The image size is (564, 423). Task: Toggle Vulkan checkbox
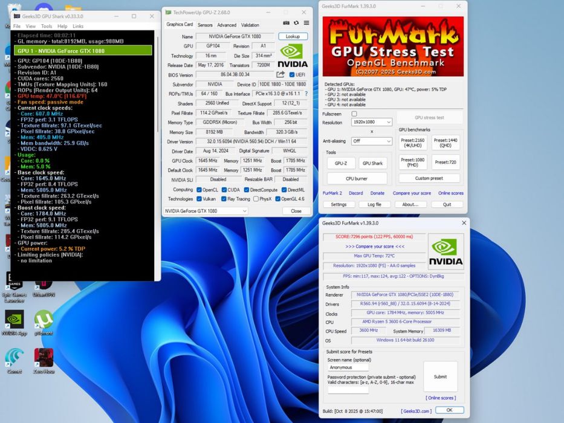click(199, 199)
